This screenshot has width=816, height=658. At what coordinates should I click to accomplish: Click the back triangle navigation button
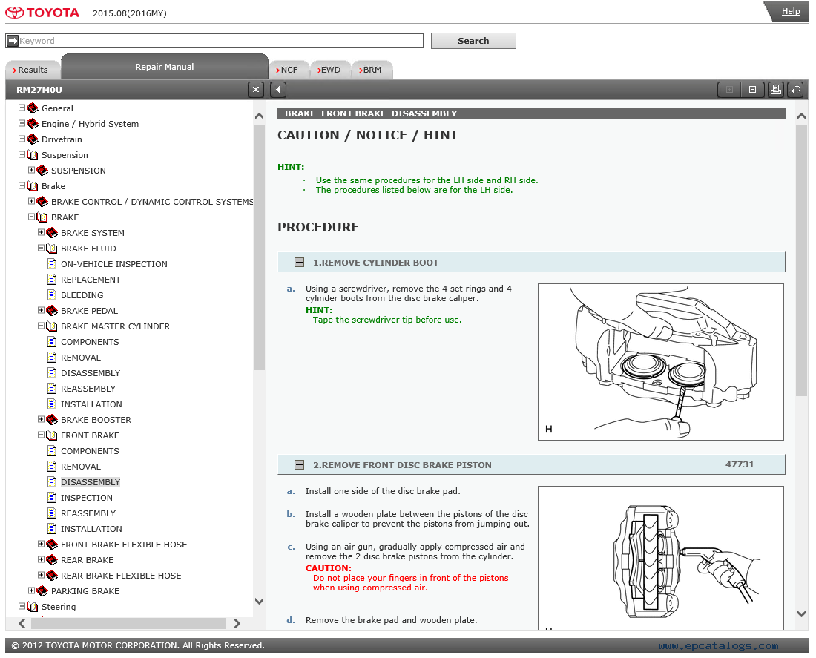click(278, 90)
